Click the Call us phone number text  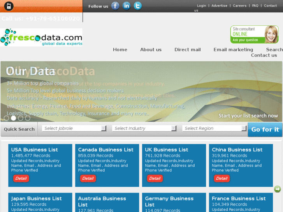click(x=40, y=18)
